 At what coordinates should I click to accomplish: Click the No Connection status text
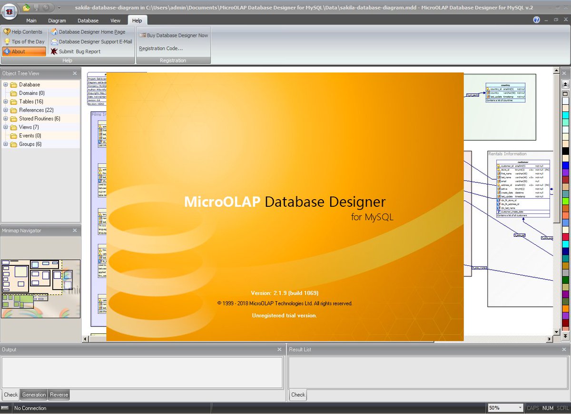pyautogui.click(x=30, y=408)
